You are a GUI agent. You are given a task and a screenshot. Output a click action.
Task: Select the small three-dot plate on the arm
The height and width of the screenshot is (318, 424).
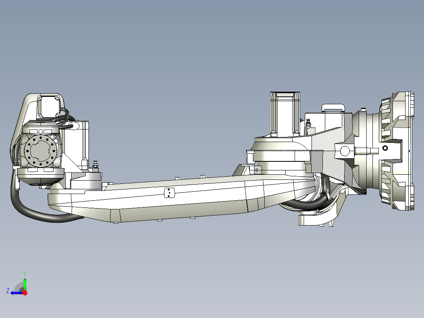coord(169,193)
